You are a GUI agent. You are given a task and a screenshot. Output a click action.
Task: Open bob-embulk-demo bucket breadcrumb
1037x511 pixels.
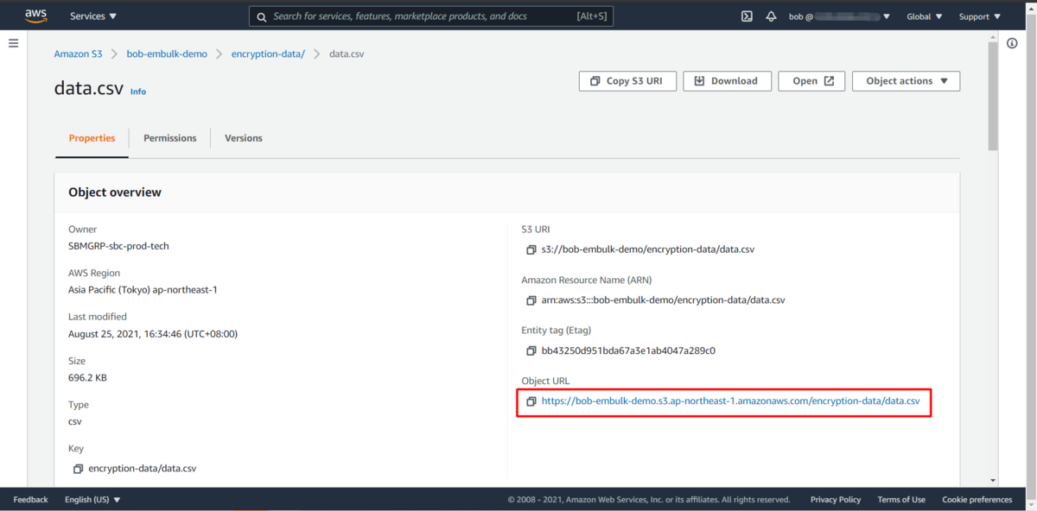point(167,54)
